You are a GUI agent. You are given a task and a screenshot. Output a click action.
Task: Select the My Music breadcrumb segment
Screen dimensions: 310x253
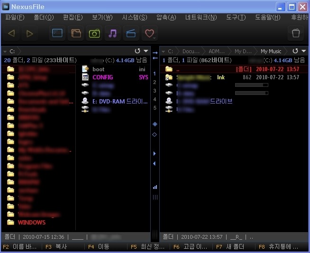271,51
